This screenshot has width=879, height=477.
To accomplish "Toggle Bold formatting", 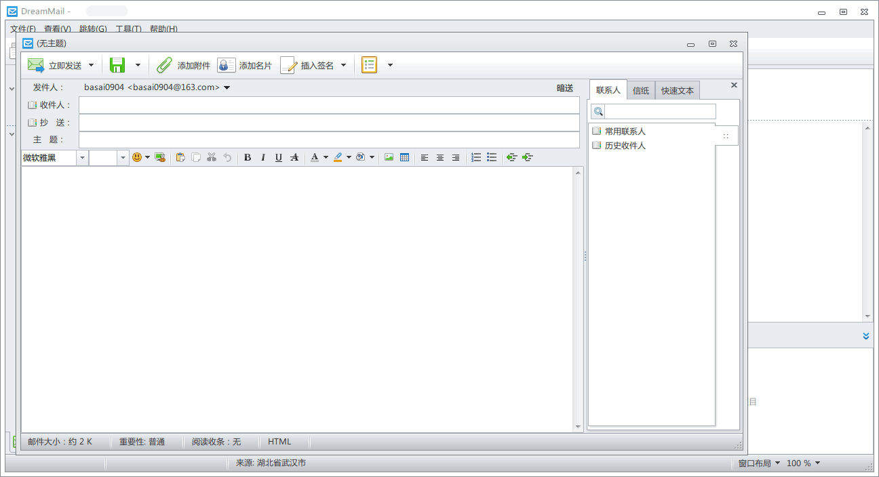I will [248, 157].
